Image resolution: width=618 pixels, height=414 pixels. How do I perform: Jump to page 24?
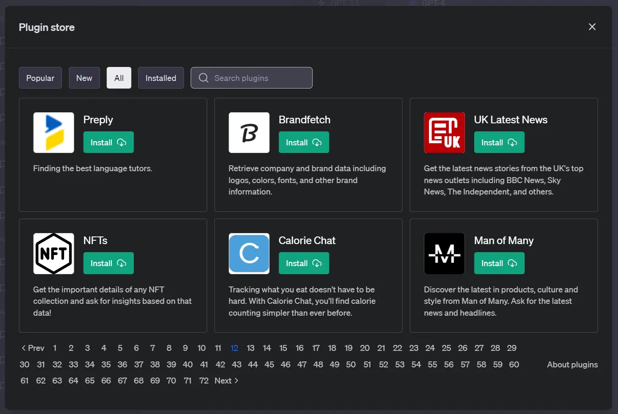(430, 348)
